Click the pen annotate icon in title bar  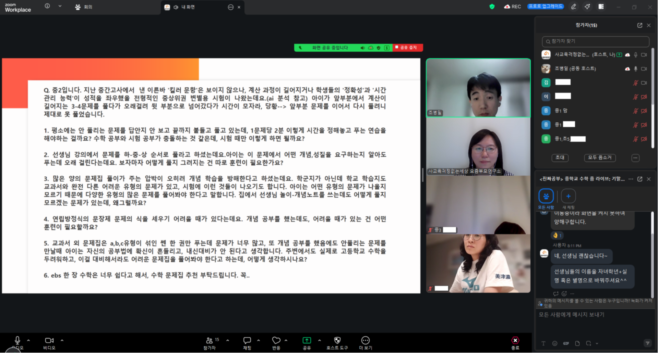[x=574, y=7]
